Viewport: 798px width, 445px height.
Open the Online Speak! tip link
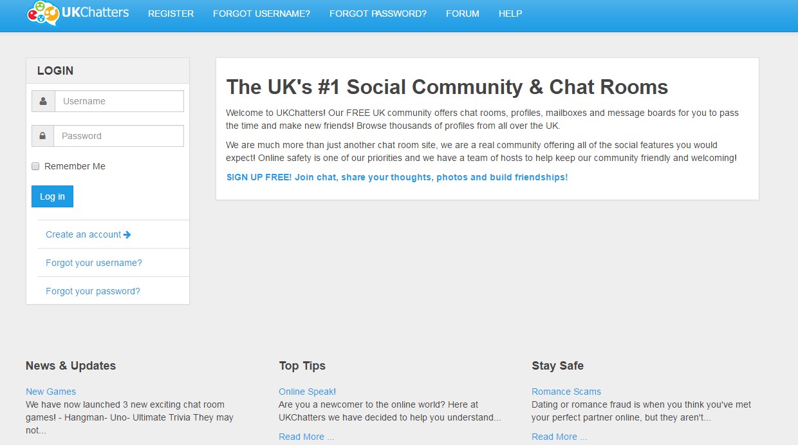tap(307, 391)
